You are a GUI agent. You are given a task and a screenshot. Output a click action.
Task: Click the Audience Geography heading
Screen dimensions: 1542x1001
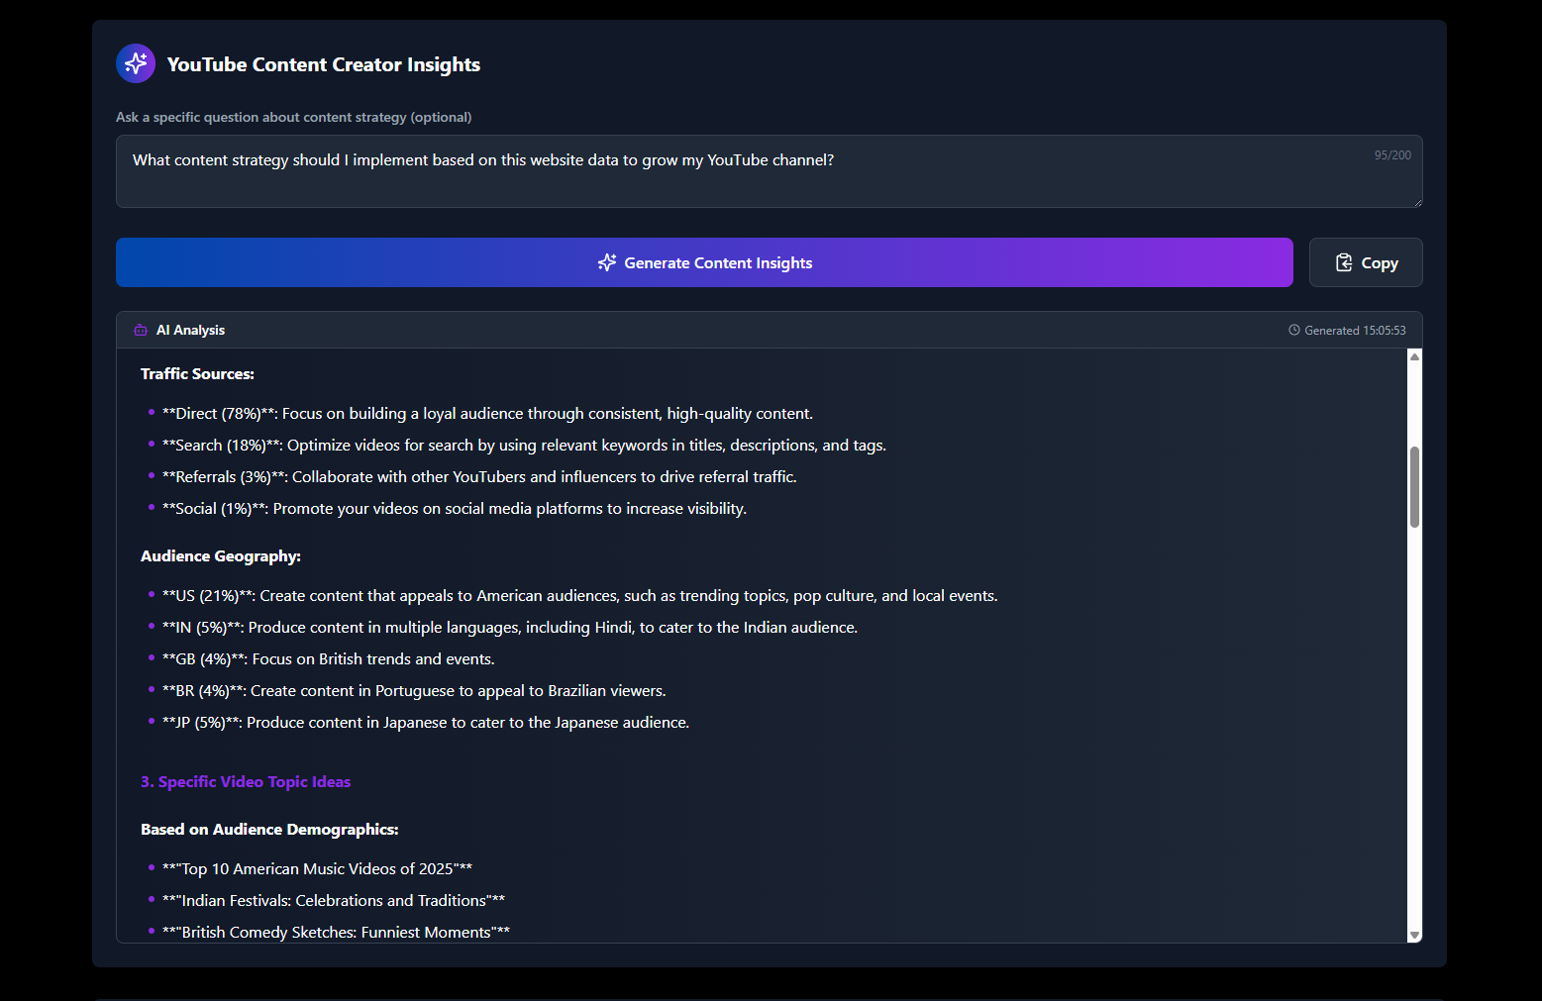click(221, 556)
